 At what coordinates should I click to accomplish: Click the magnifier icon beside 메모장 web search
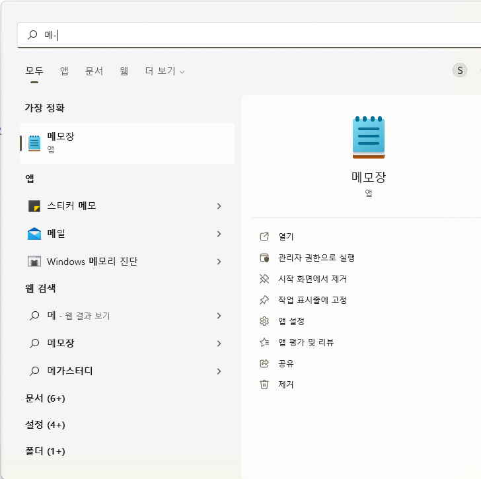[34, 343]
